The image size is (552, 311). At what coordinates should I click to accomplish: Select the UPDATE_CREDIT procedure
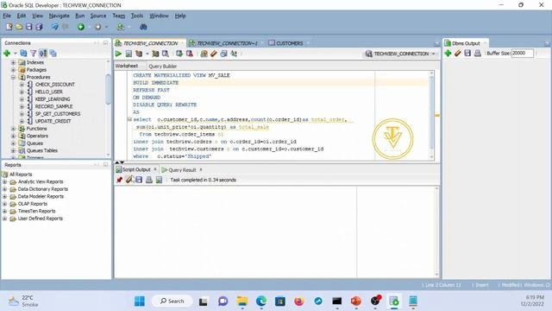tap(53, 121)
